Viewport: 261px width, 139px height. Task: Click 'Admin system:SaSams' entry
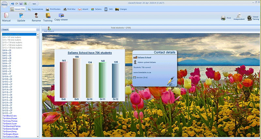pyautogui.click(x=146, y=62)
